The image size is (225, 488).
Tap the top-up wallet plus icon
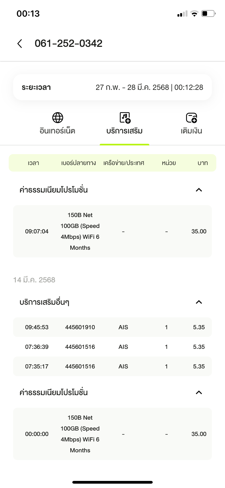191,118
